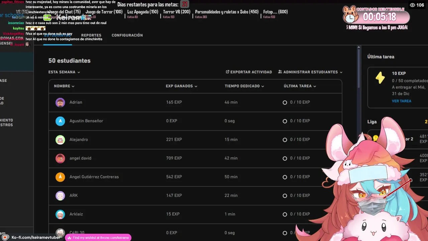Click Angel Gutiérrez Contreras orange avatar
The height and width of the screenshot is (241, 428).
coord(60,177)
